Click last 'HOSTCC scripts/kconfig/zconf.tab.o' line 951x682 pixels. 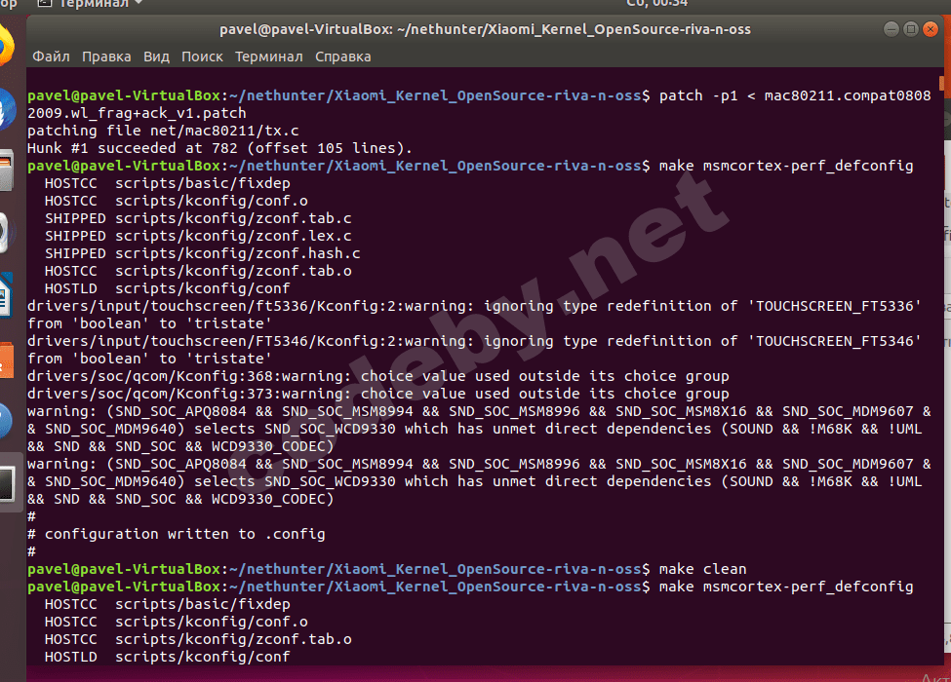198,640
